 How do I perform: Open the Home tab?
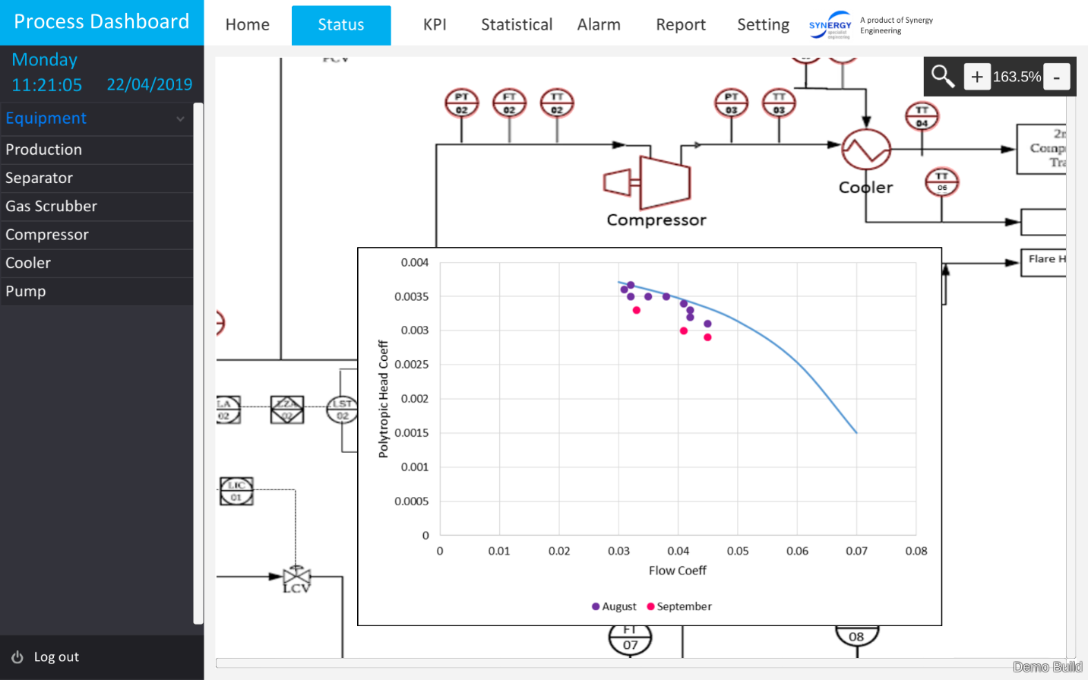click(248, 24)
